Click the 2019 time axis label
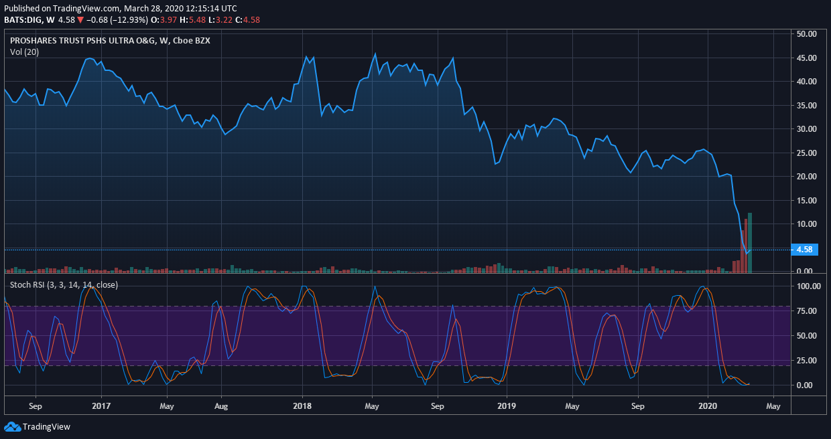The image size is (831, 439). 507,406
